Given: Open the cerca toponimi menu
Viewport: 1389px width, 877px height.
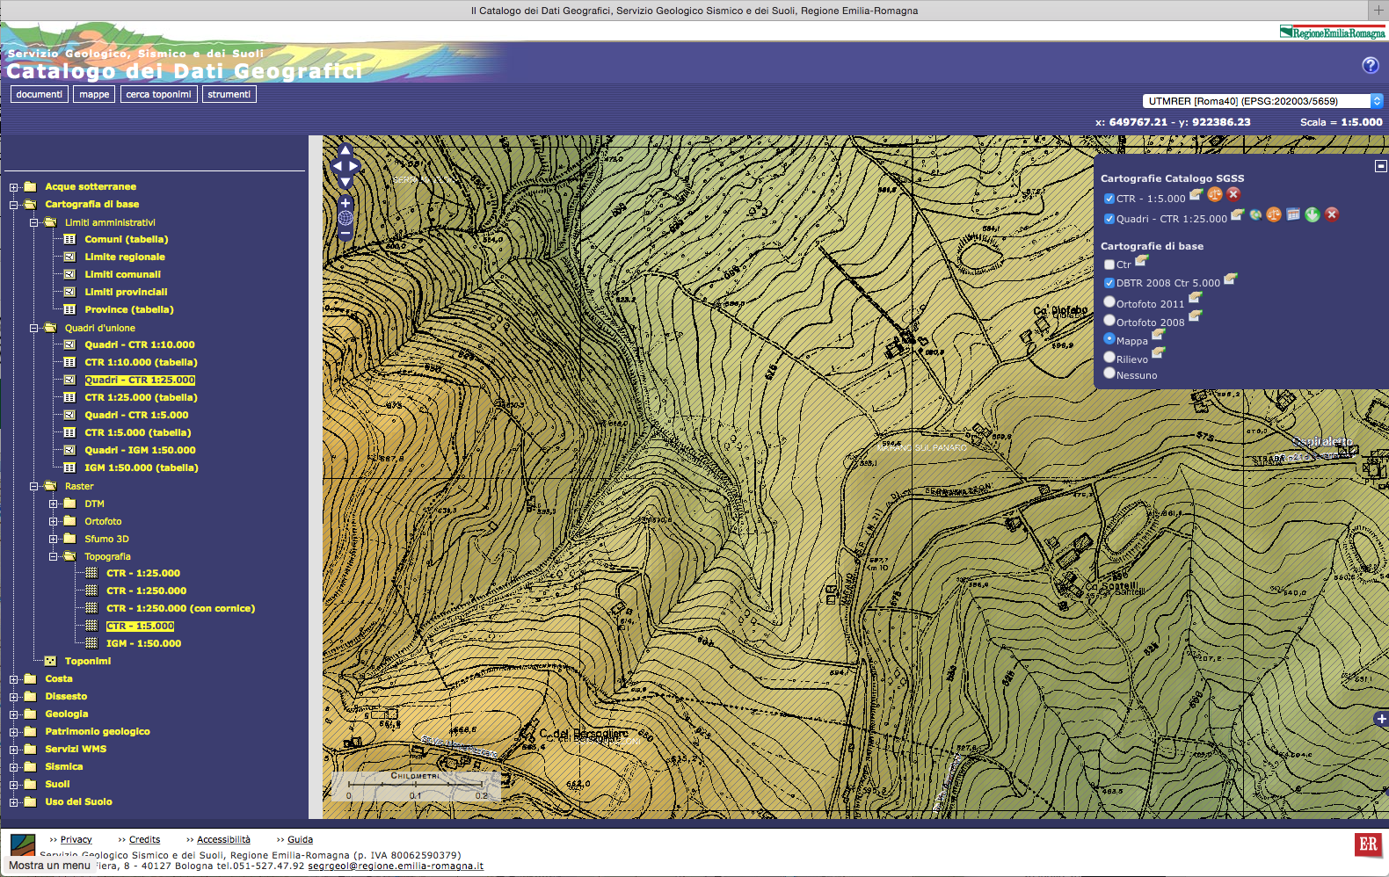Looking at the screenshot, I should click(158, 94).
